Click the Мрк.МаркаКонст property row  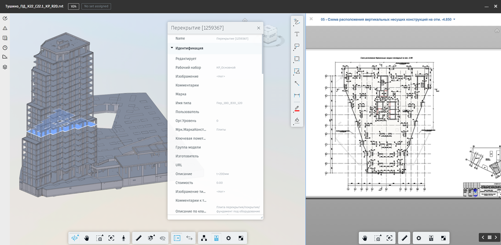215,130
